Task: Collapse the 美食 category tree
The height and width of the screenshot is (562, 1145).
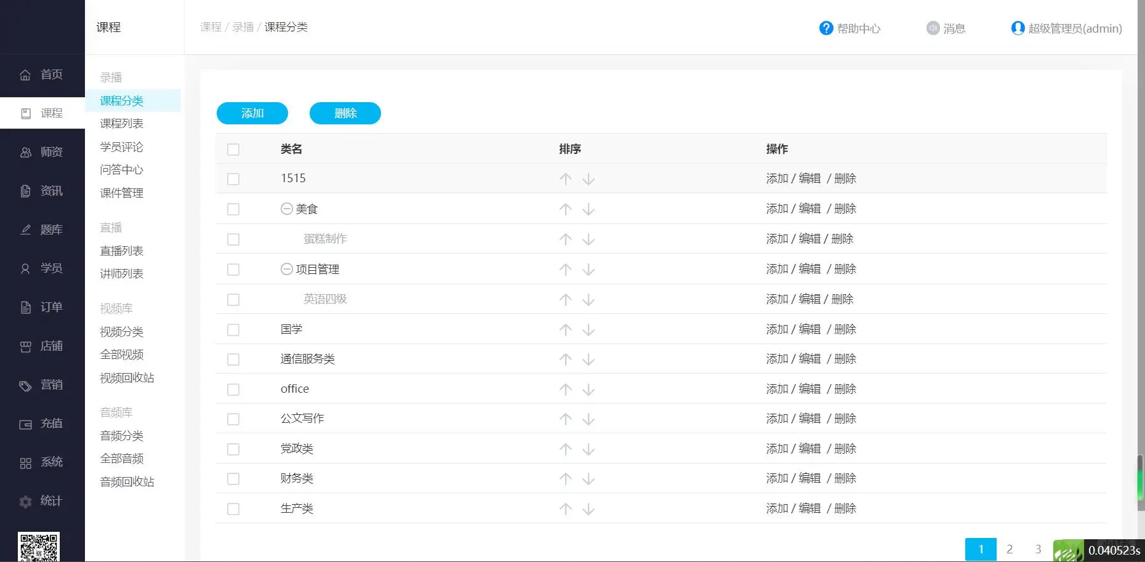Action: point(286,209)
